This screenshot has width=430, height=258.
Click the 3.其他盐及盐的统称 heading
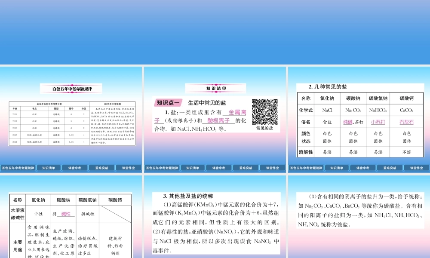point(188,196)
